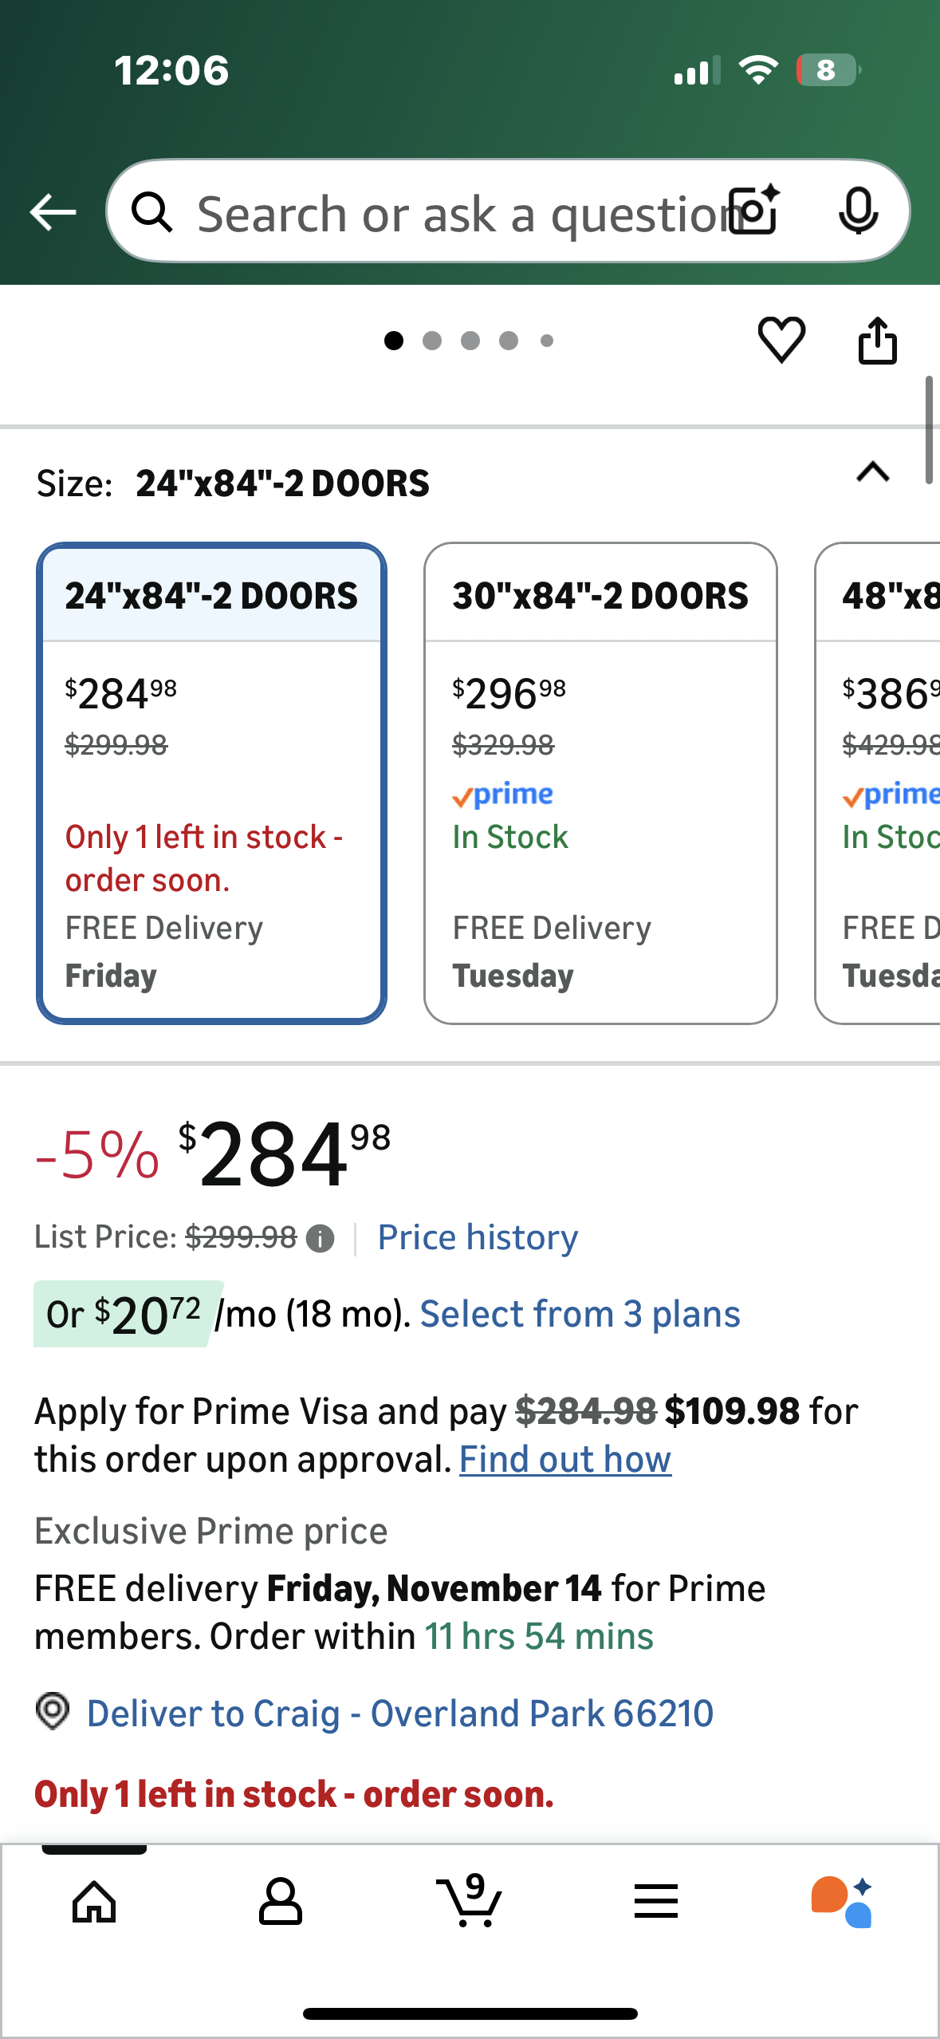Tap the Find out how link
The width and height of the screenshot is (940, 2039).
[565, 1460]
